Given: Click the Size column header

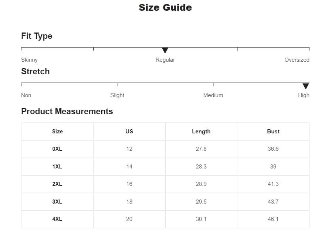Looking at the screenshot, I should (x=57, y=132).
